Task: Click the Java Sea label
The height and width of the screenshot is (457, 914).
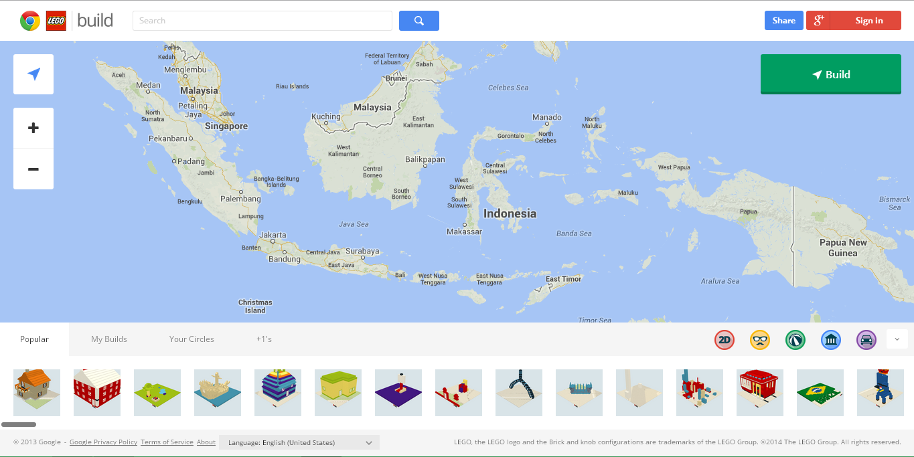Action: pyautogui.click(x=354, y=224)
